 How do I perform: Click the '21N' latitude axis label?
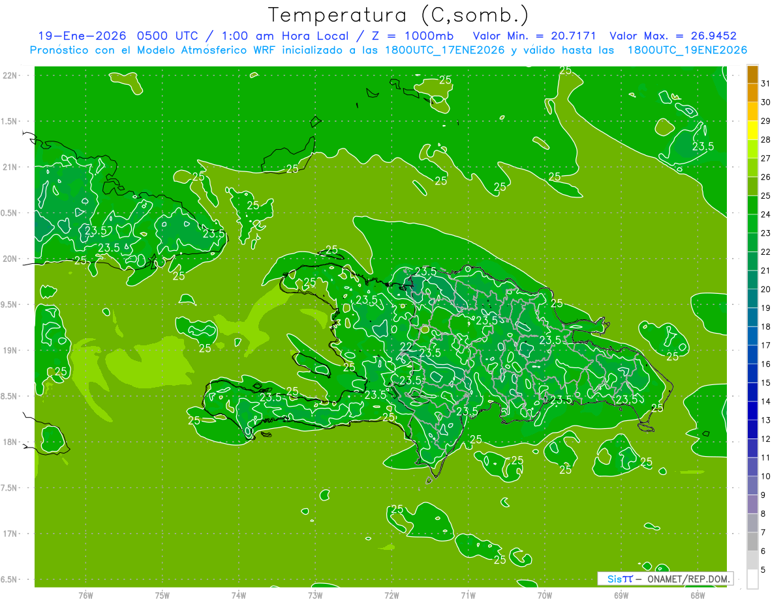pos(10,167)
